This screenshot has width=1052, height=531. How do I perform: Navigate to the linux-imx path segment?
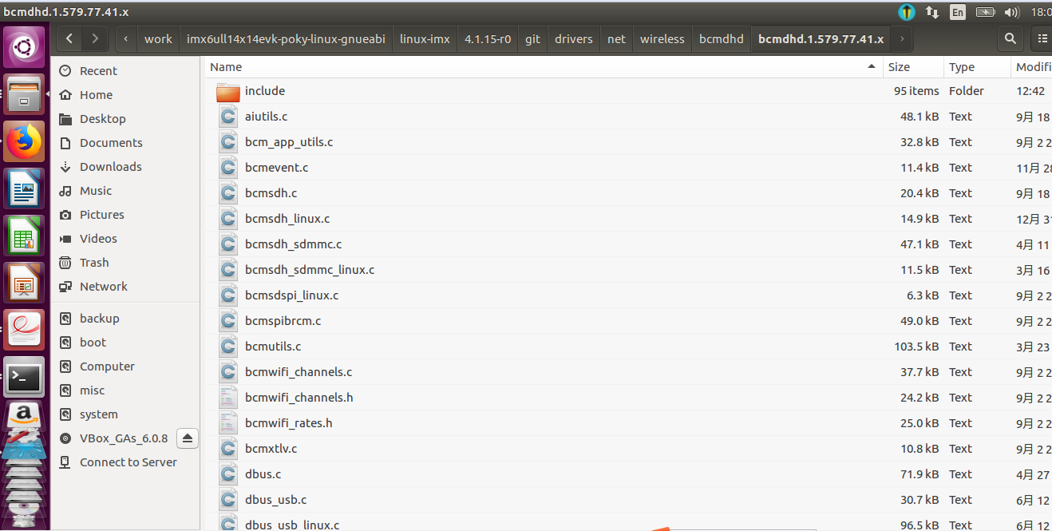(424, 38)
